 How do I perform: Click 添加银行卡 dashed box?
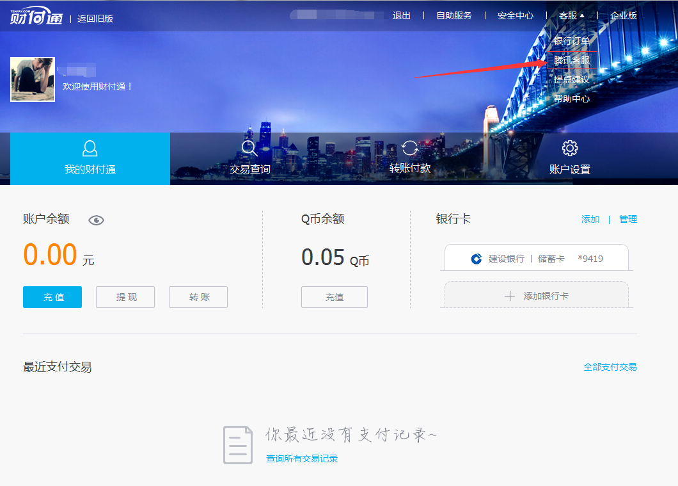(537, 295)
